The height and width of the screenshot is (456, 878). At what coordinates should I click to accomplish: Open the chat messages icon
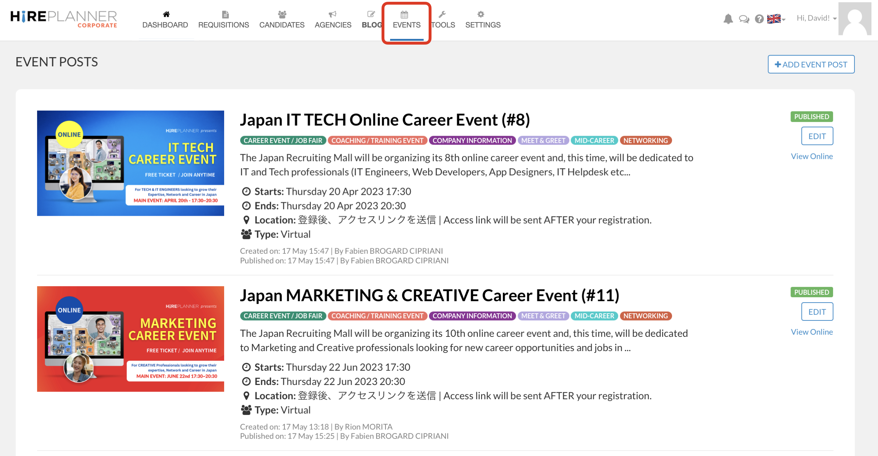click(743, 19)
